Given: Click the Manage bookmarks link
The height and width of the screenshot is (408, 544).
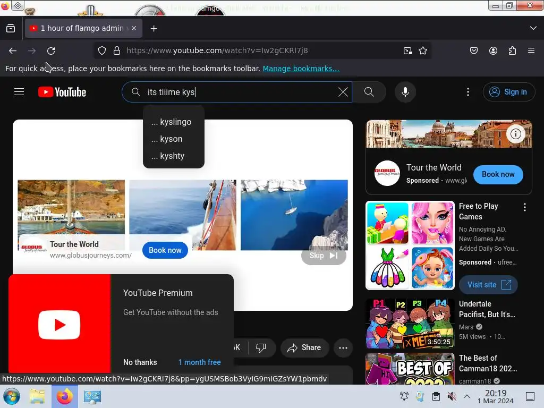Looking at the screenshot, I should pyautogui.click(x=301, y=69).
